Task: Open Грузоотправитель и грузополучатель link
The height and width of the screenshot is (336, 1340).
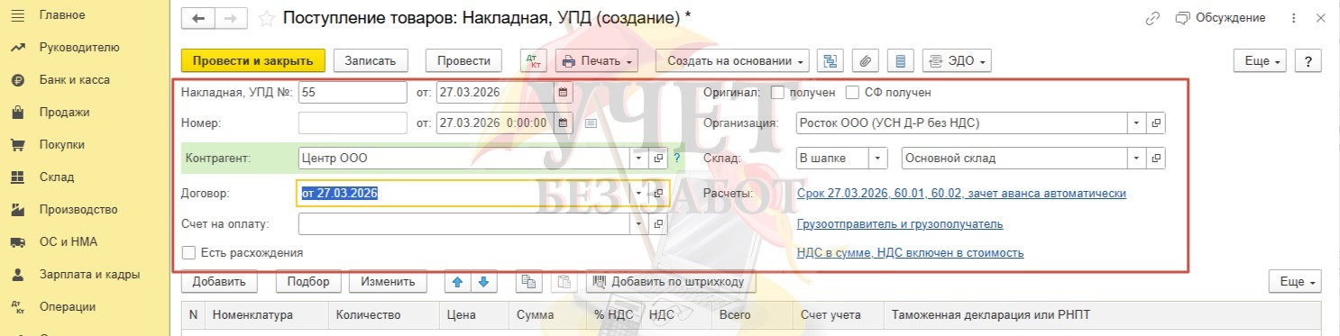Action: (x=900, y=223)
